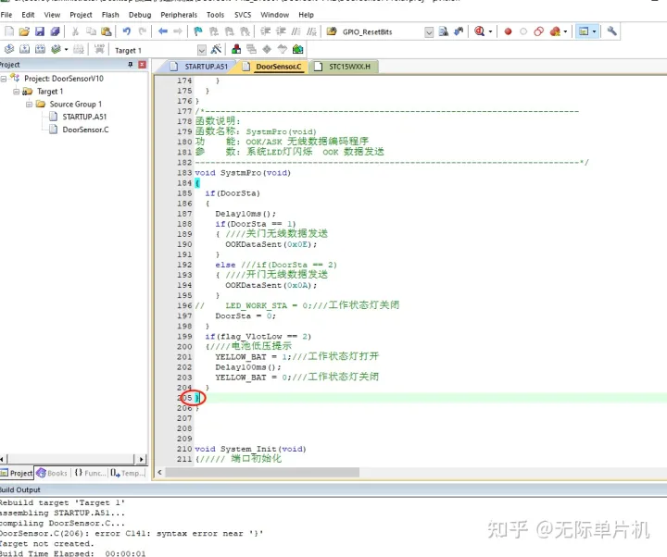Click the Toggle Bookmark flag icon
This screenshot has height=557, width=667.
pos(198,31)
